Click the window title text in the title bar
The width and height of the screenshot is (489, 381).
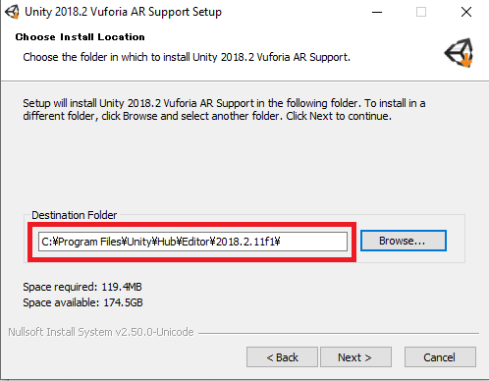[x=124, y=12]
